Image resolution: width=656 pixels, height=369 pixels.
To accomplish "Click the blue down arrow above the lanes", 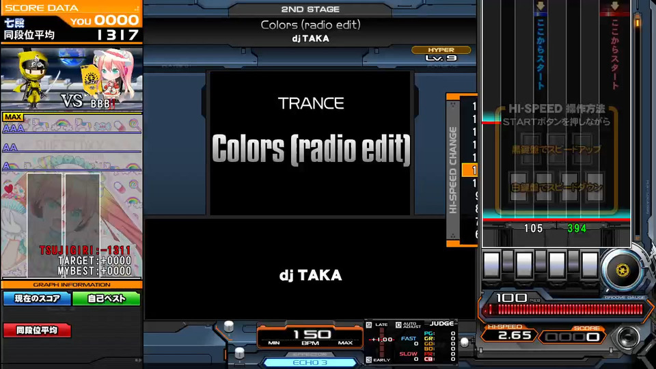I will pyautogui.click(x=541, y=6).
